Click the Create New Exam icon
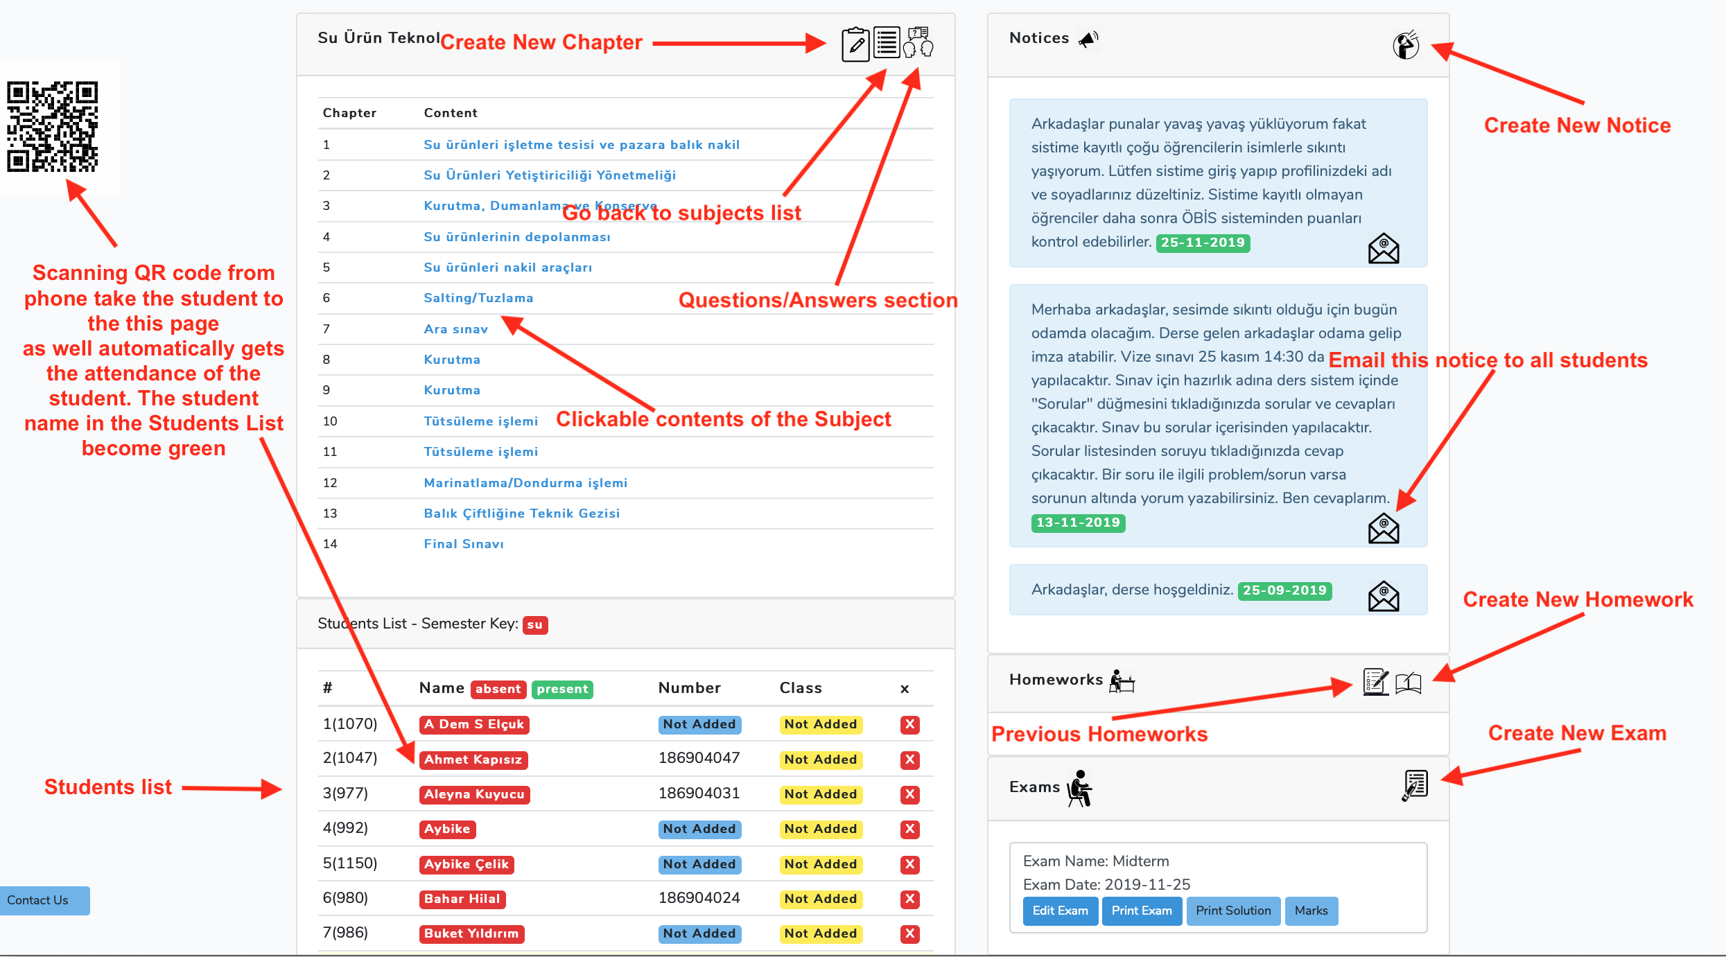The width and height of the screenshot is (1726, 957). [1414, 786]
